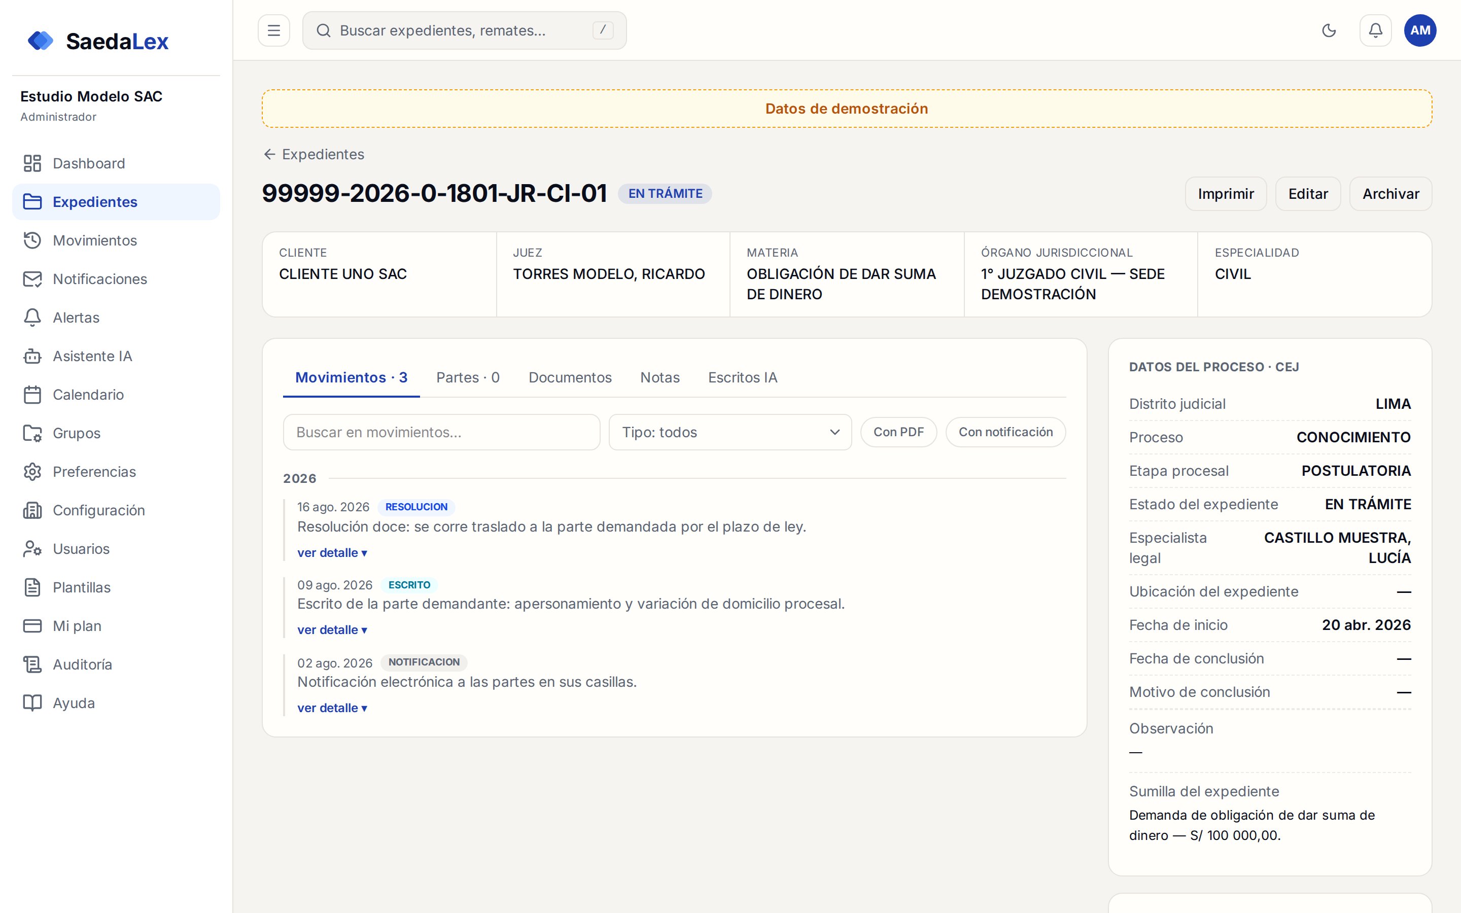Open Plantillas document icon

pos(32,587)
